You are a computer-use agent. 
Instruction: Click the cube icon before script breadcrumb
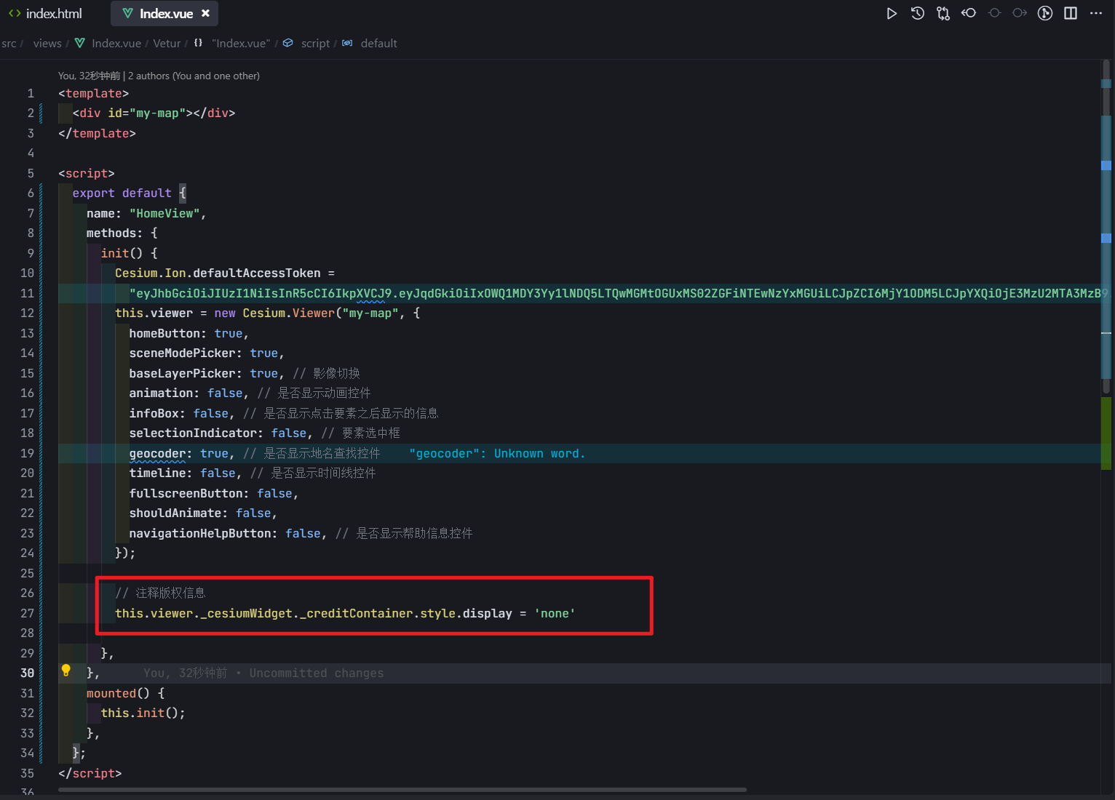(288, 43)
